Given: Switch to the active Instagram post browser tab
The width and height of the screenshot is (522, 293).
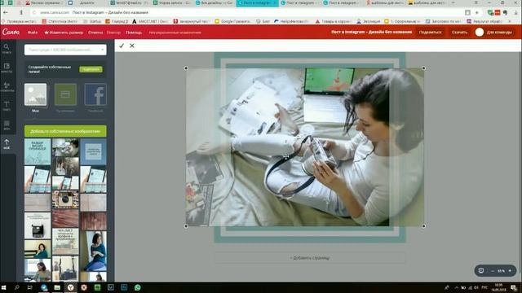Looking at the screenshot, I should pyautogui.click(x=257, y=3).
